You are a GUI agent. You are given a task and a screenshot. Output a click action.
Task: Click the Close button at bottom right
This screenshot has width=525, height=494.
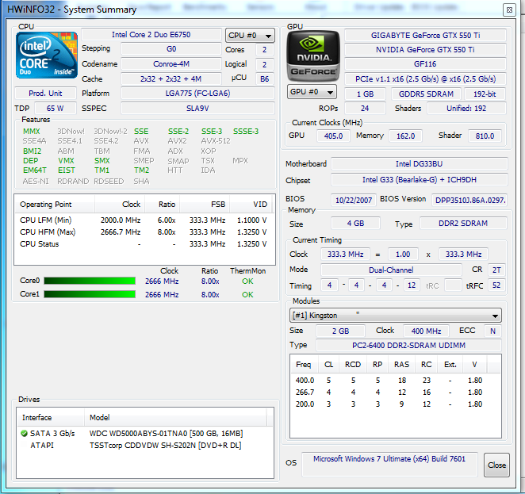(496, 465)
